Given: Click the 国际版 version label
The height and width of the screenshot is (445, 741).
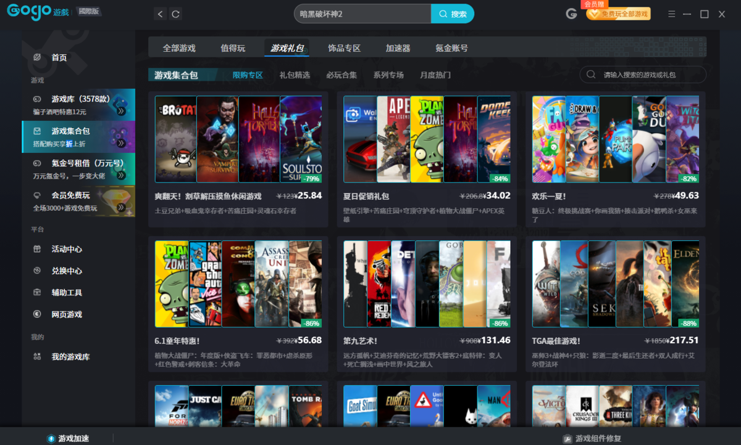Looking at the screenshot, I should [90, 12].
